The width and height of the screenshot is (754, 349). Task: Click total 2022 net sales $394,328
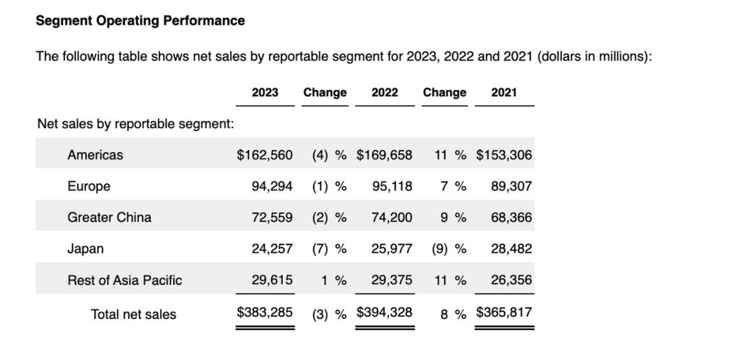(384, 313)
